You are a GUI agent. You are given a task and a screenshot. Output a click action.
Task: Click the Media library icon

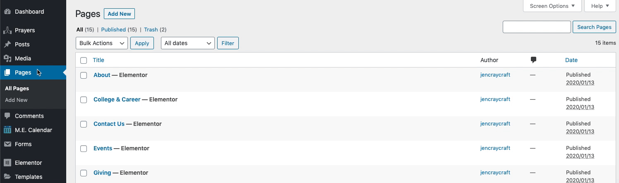[7, 58]
